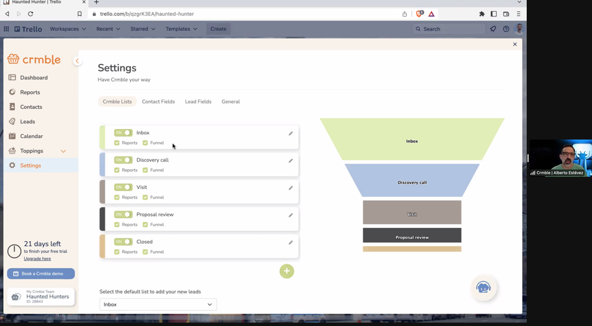Viewport: 592px width, 326px height.
Task: Click the Proposal review dark funnel segment
Action: pos(412,235)
